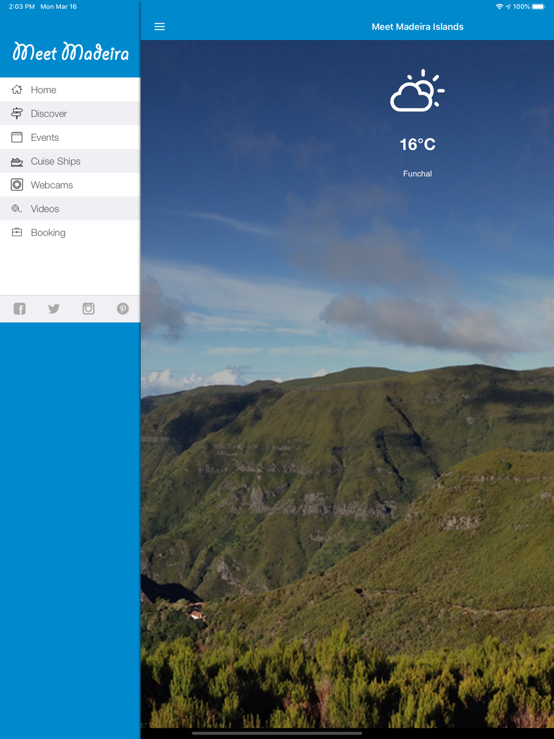Image resolution: width=554 pixels, height=739 pixels.
Task: Tap the Wi-Fi status icon
Action: [499, 7]
